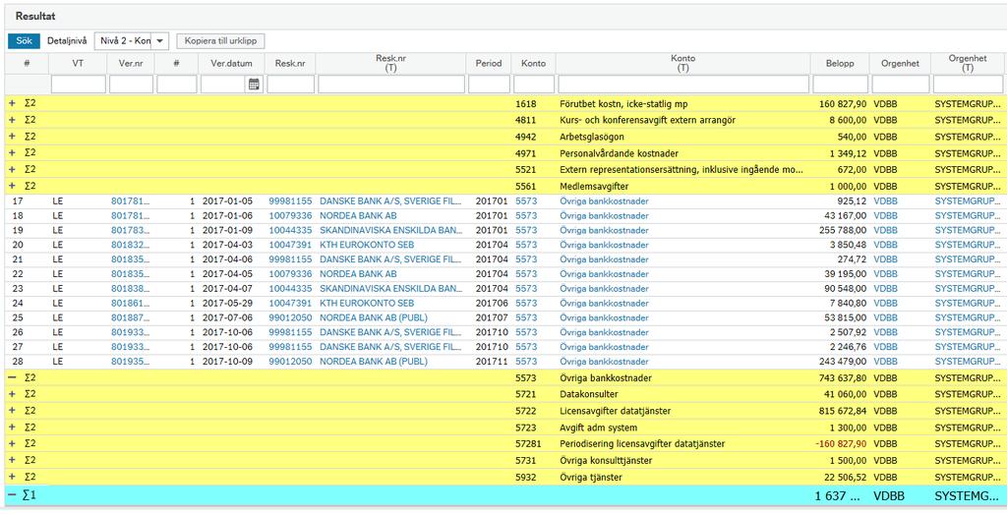Click the Ver.nr filter input field
1007x514 pixels.
coord(131,85)
